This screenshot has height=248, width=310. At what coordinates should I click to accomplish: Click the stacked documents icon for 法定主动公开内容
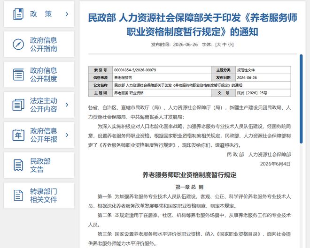click(18, 105)
